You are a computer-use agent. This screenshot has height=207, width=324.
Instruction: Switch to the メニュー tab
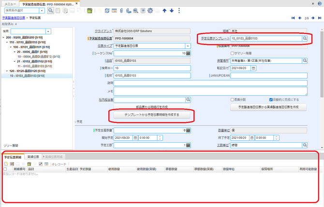click(x=10, y=4)
